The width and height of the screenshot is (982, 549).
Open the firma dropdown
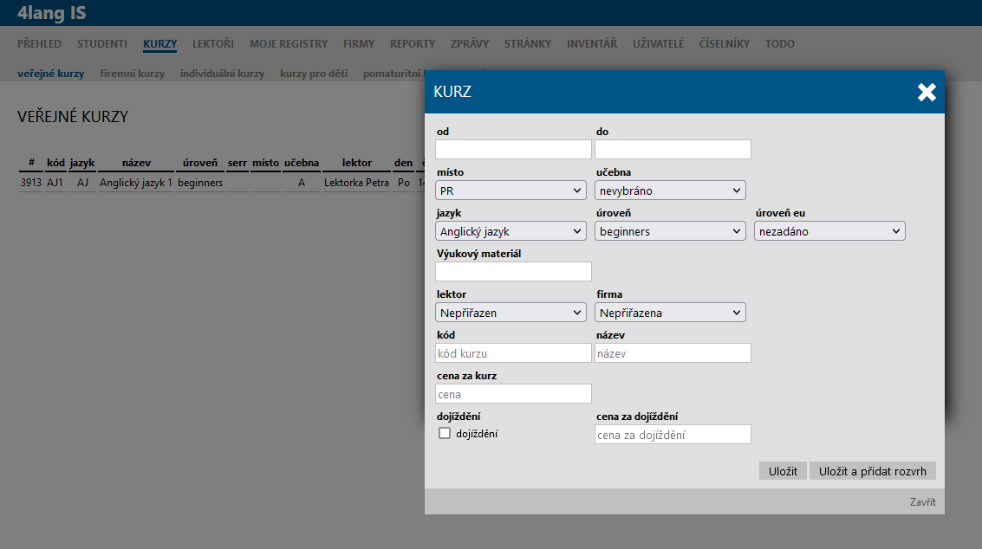(x=670, y=313)
